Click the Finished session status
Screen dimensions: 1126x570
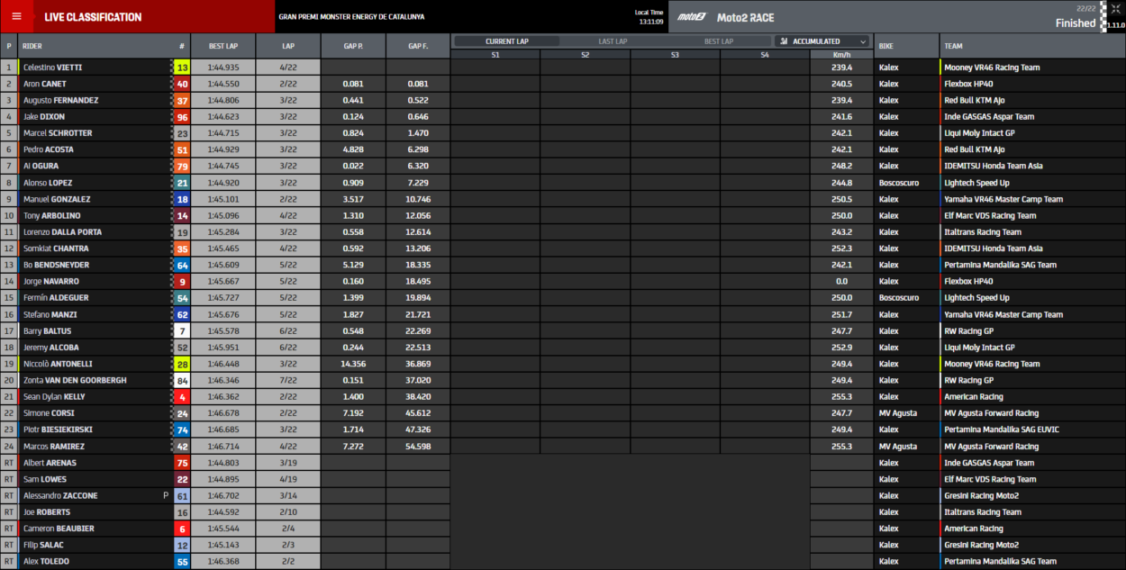tap(1076, 23)
